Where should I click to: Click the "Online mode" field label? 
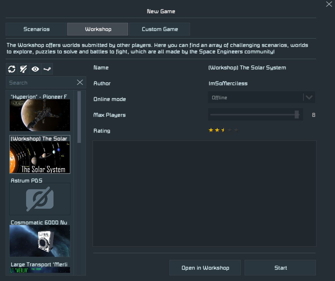point(110,99)
